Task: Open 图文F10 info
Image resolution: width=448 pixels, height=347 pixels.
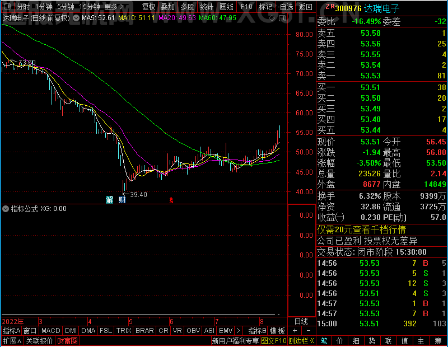Action: (274, 341)
